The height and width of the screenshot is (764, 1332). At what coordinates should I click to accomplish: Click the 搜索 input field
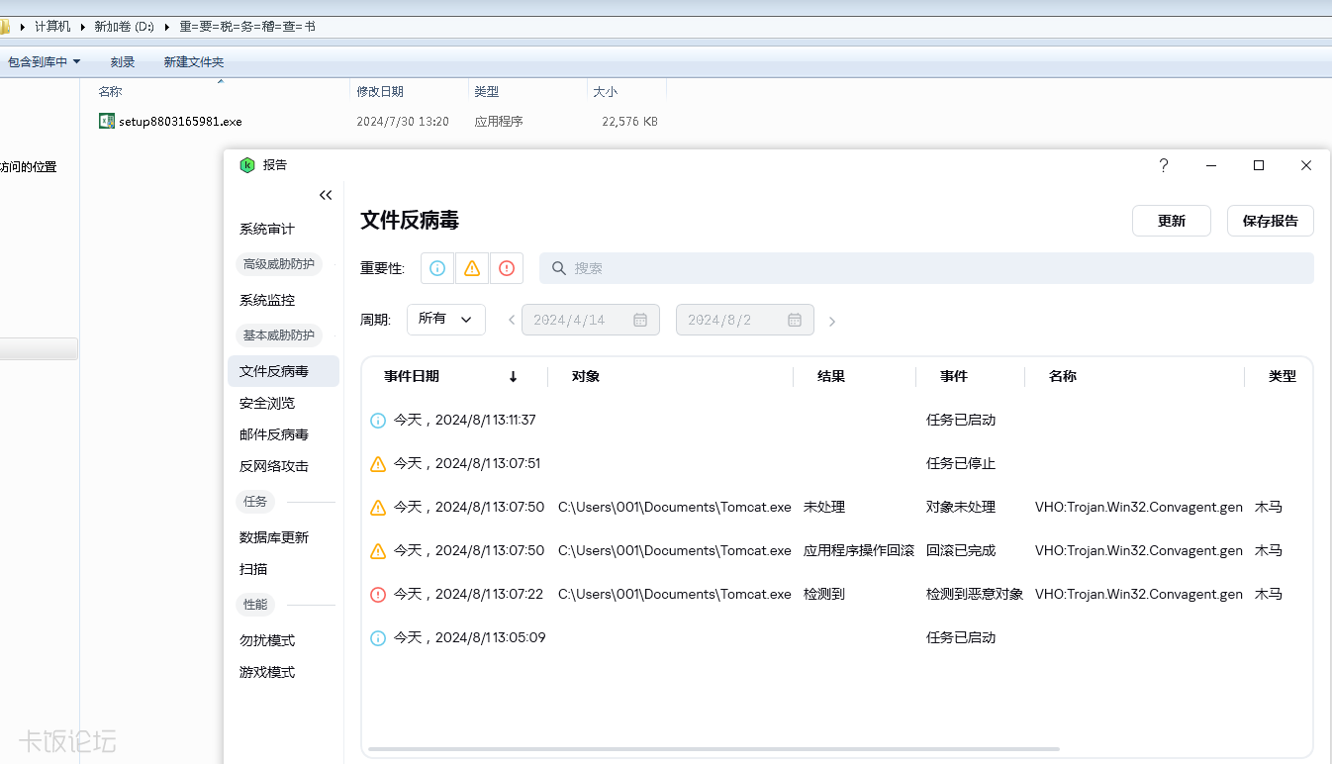[926, 268]
